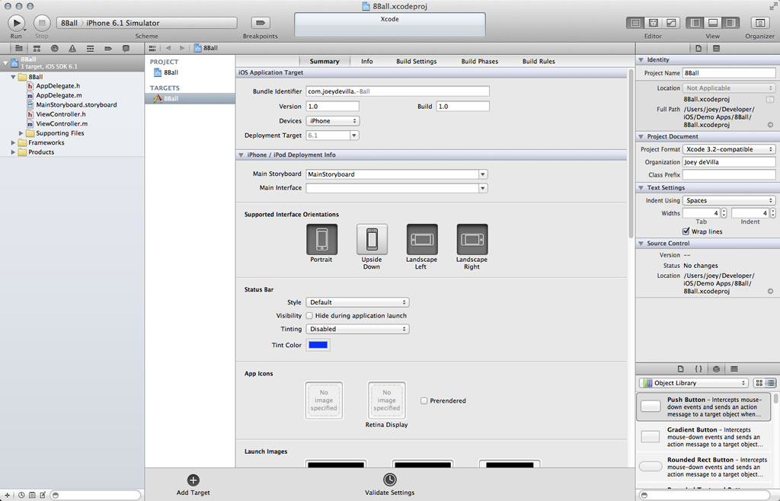
Task: Uncheck Wrap lines checkbox
Action: tap(686, 231)
